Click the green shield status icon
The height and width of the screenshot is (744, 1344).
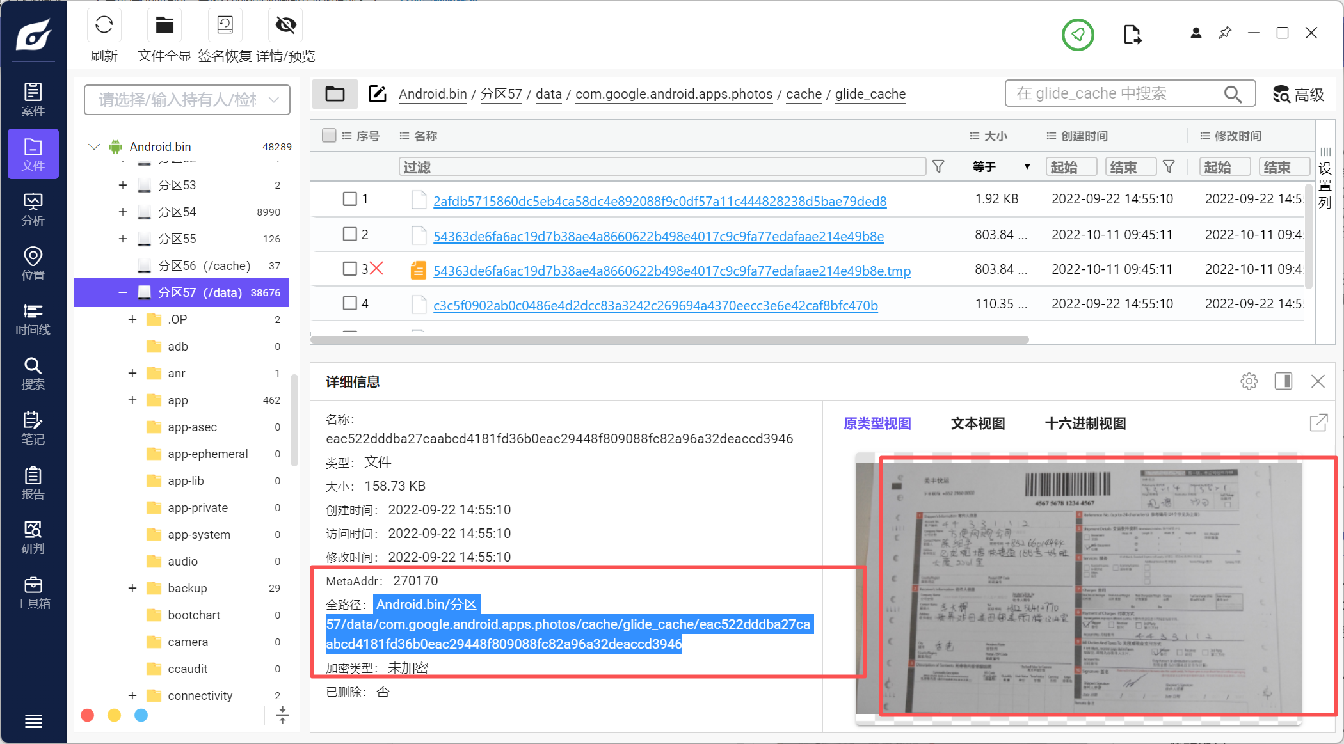click(1078, 35)
